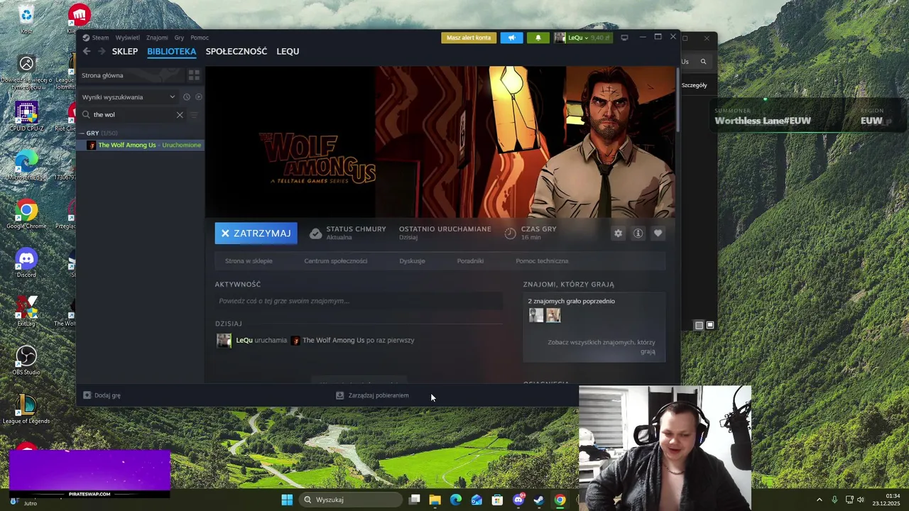Click the Windows Start button
Viewport: 909px width, 511px height.
click(x=287, y=500)
